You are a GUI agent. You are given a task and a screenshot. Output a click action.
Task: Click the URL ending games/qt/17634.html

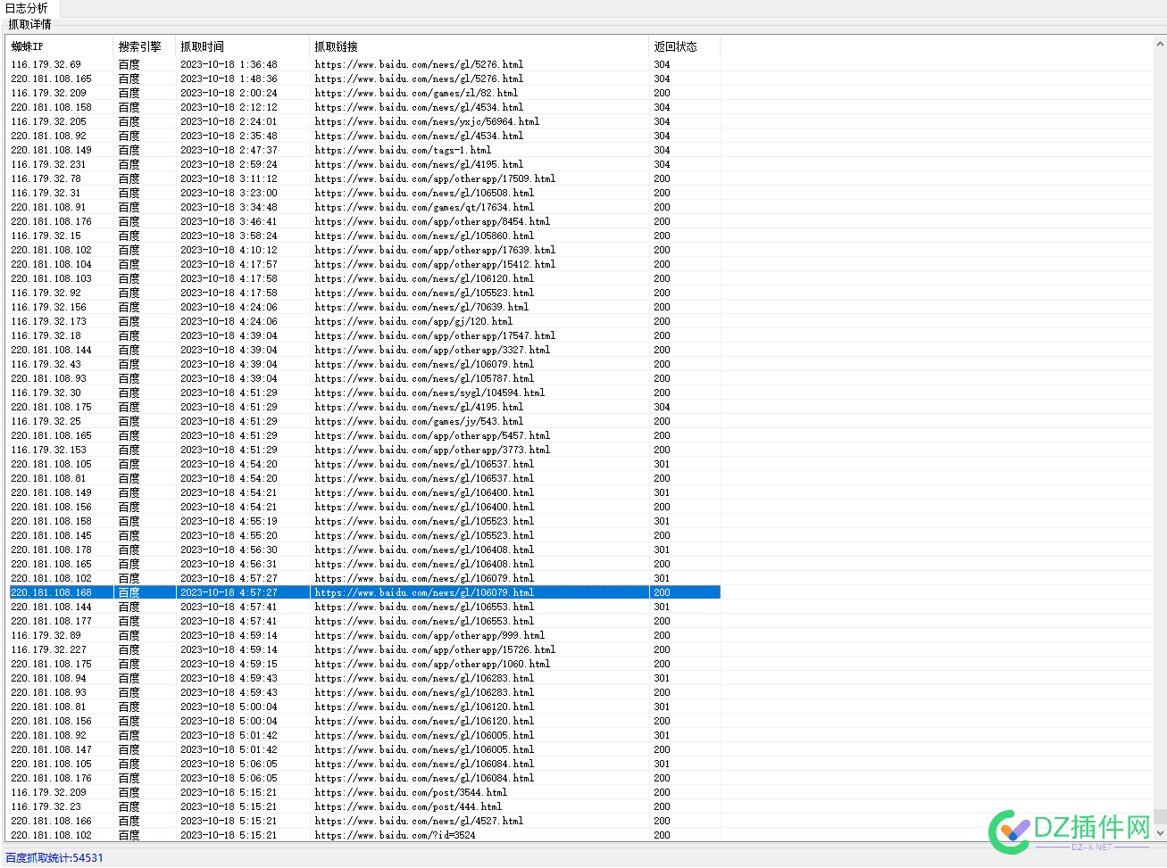(x=424, y=207)
